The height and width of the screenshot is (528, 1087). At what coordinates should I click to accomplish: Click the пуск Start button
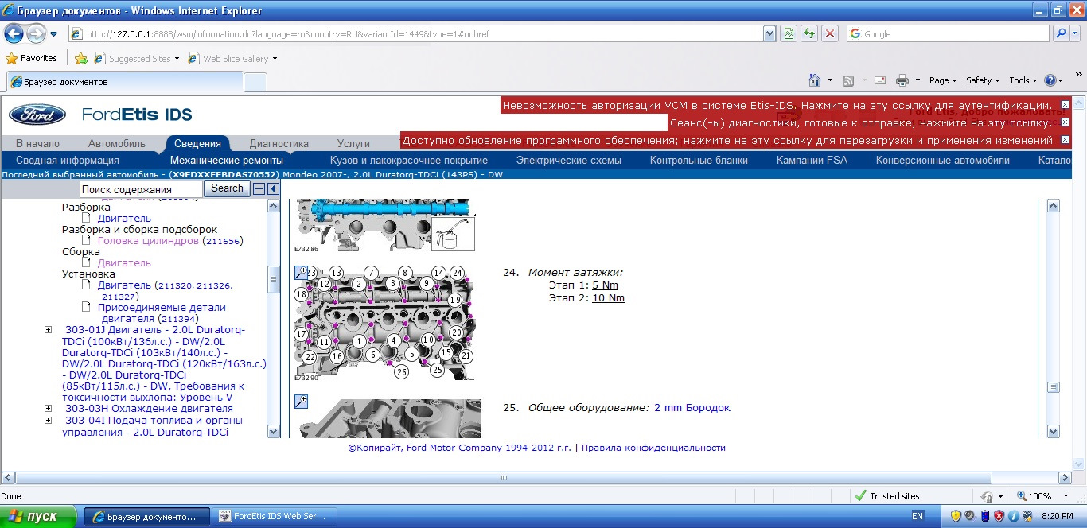coord(40,516)
